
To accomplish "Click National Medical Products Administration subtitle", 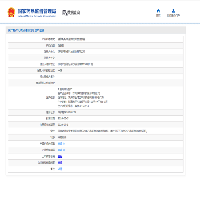I will [37, 16].
